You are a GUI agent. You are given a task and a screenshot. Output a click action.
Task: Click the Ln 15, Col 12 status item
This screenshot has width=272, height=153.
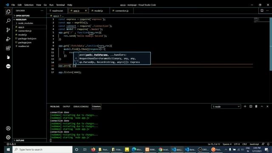point(214,144)
